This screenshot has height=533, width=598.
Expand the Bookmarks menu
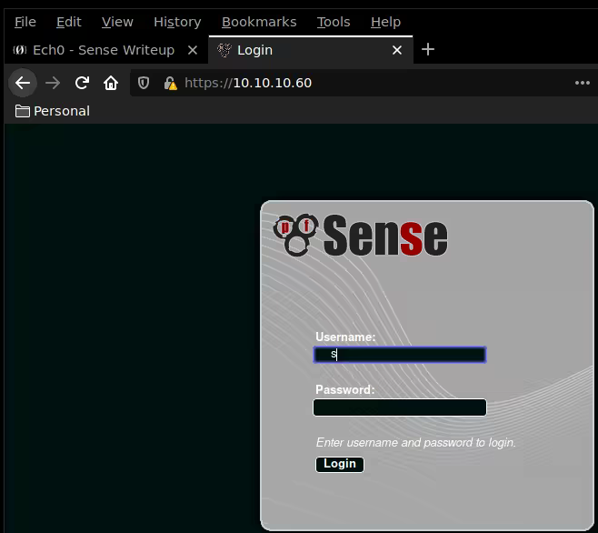click(x=259, y=22)
